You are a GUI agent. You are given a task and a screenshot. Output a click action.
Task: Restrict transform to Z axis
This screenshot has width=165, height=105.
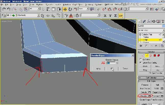click(x=115, y=16)
